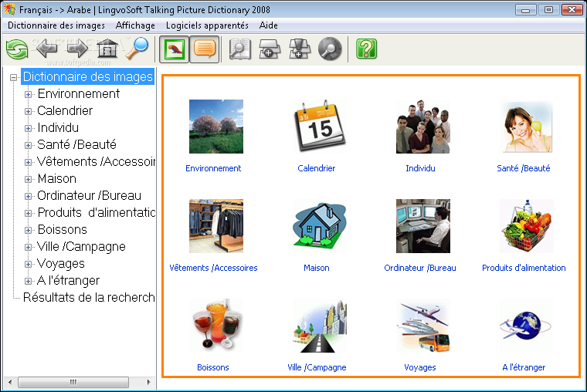Open the Ordinateur /Bureau office thumbnail
Image resolution: width=587 pixels, height=392 pixels.
pos(423,226)
